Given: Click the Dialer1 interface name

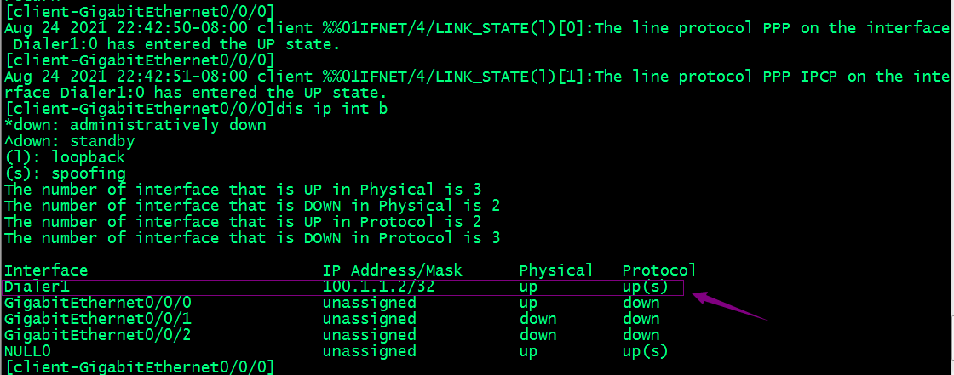Looking at the screenshot, I should pos(41,287).
